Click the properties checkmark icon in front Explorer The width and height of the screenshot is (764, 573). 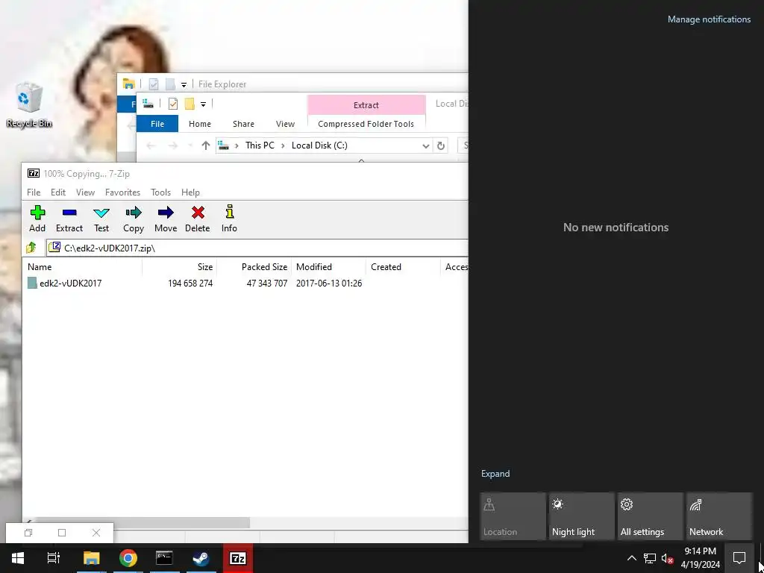pos(173,104)
